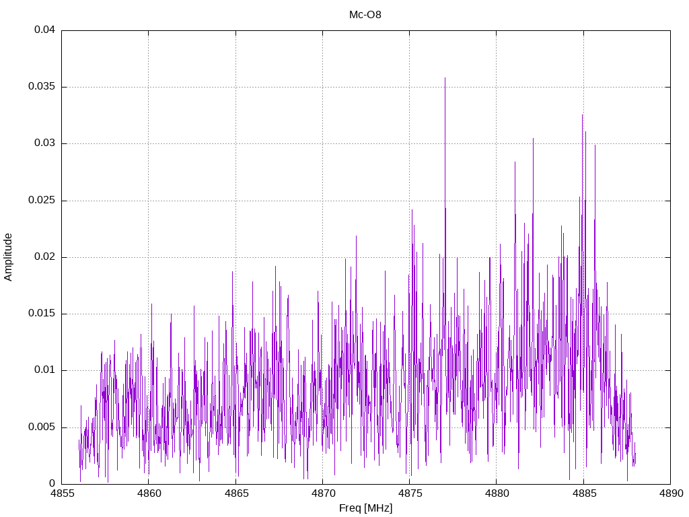Select the 0.015 y-axis tick label
This screenshot has height=517, width=689.
[x=42, y=314]
